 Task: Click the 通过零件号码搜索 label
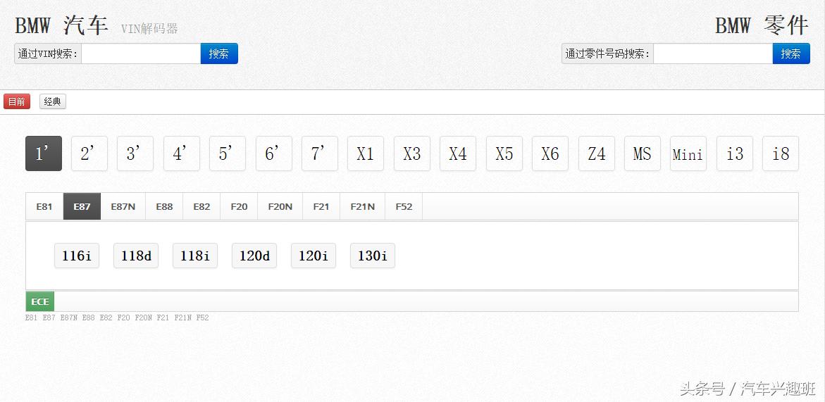[608, 54]
